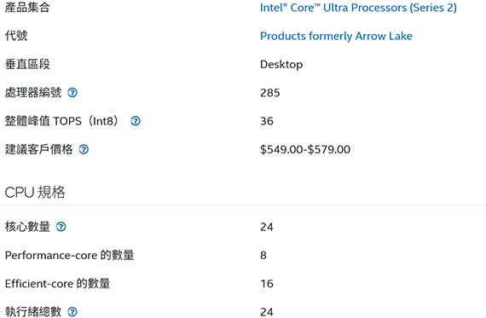Show help info for 核心數量
The width and height of the screenshot is (486, 318).
tap(61, 227)
